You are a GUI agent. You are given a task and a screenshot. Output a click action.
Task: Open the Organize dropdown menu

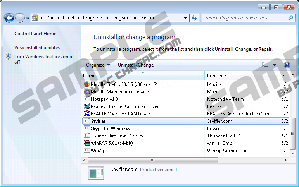click(x=98, y=65)
